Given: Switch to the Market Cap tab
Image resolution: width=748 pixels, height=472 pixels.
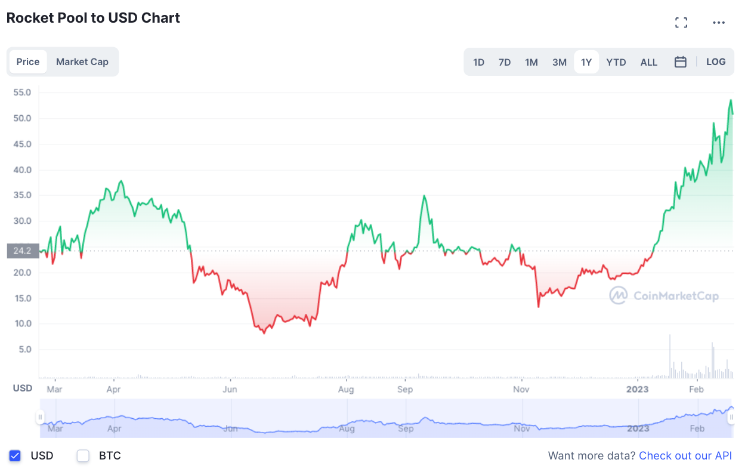Looking at the screenshot, I should (82, 61).
